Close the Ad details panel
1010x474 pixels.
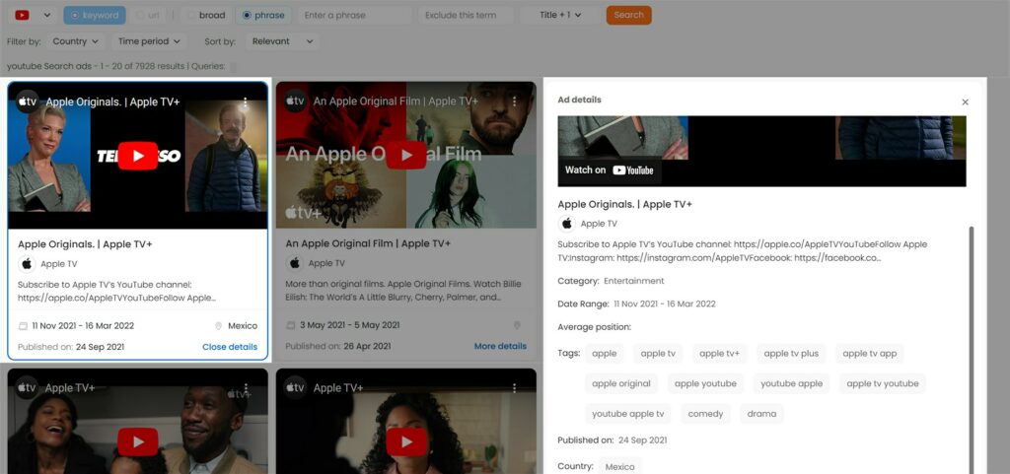[x=965, y=102]
